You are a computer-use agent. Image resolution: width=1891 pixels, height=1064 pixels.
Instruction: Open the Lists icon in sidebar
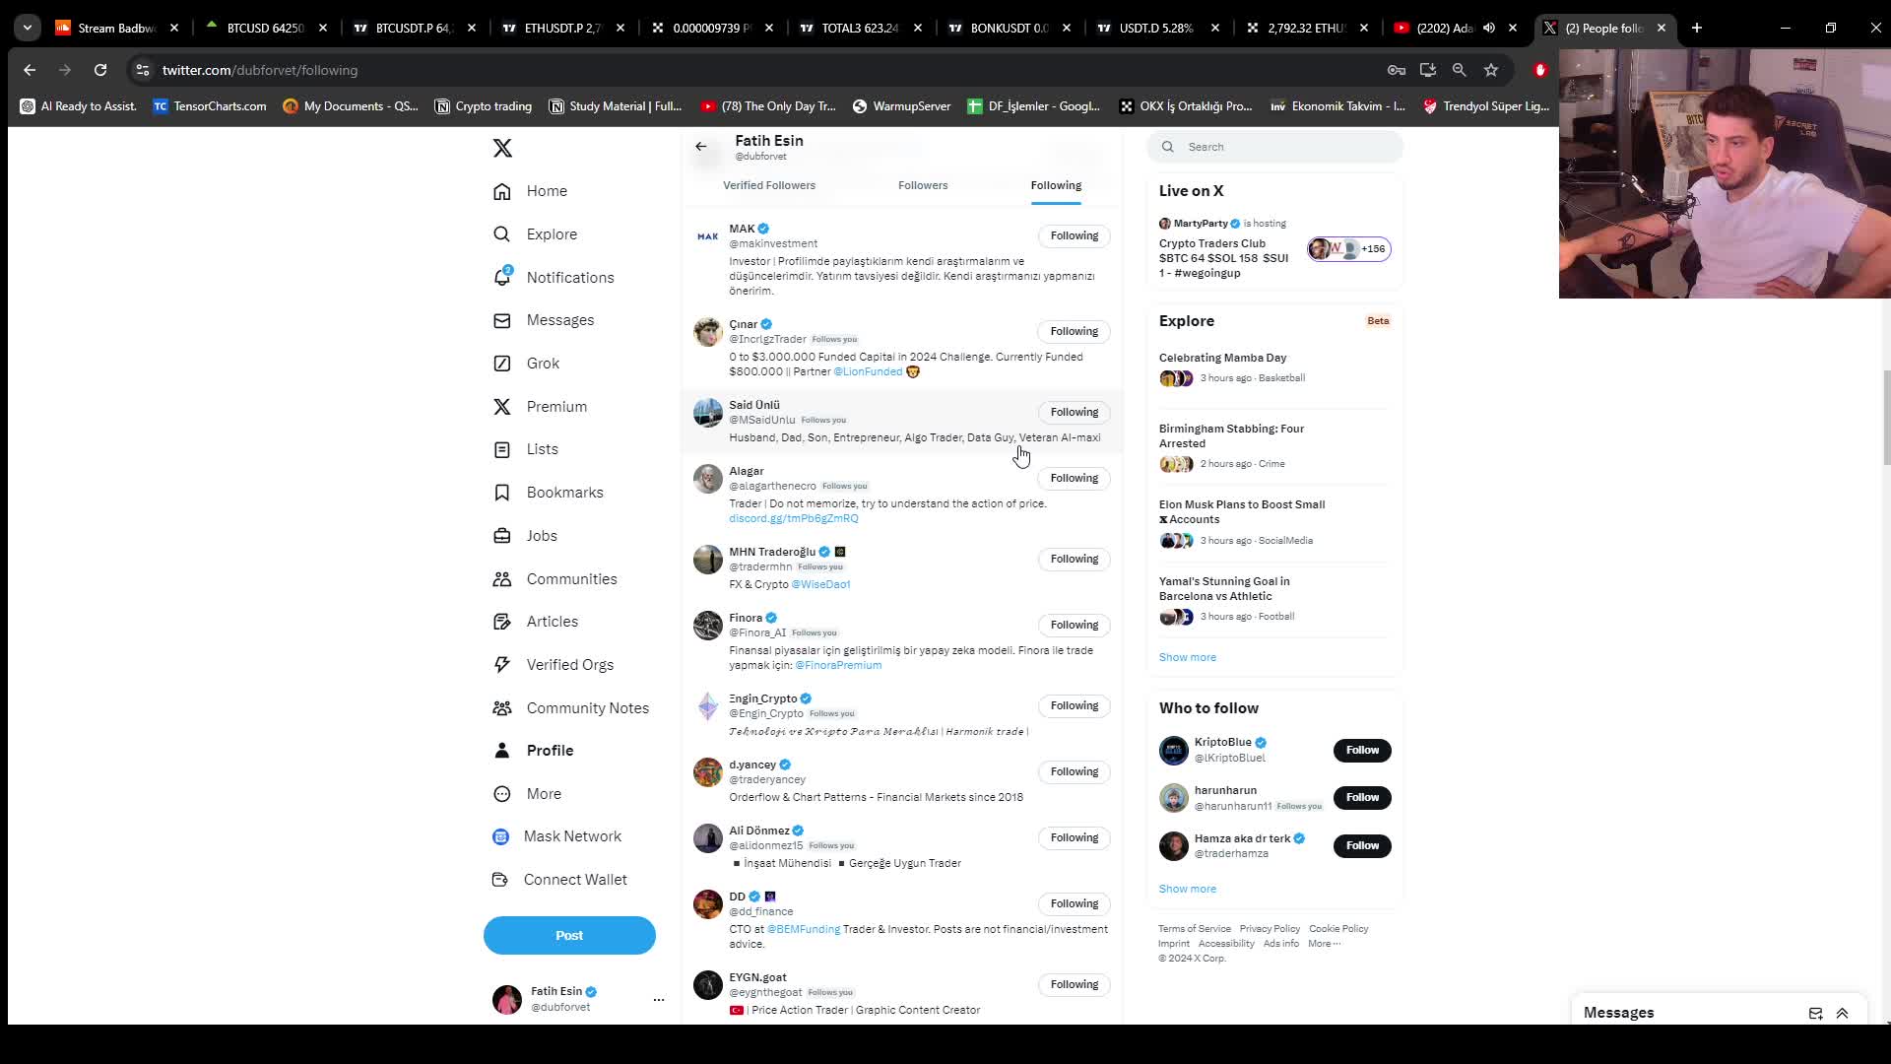click(502, 449)
